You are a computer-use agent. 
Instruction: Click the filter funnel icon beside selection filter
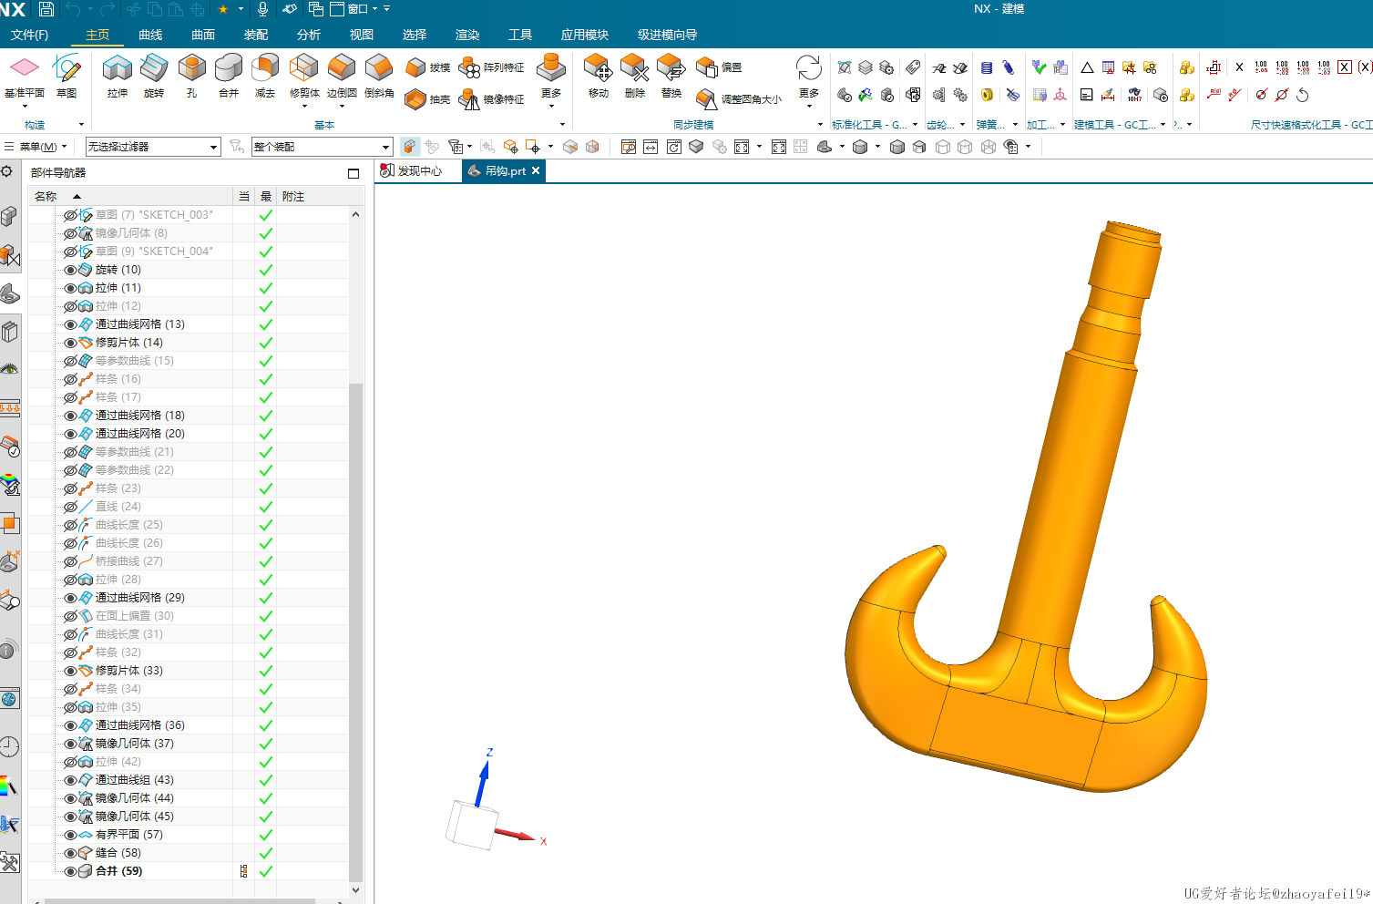coord(237,146)
